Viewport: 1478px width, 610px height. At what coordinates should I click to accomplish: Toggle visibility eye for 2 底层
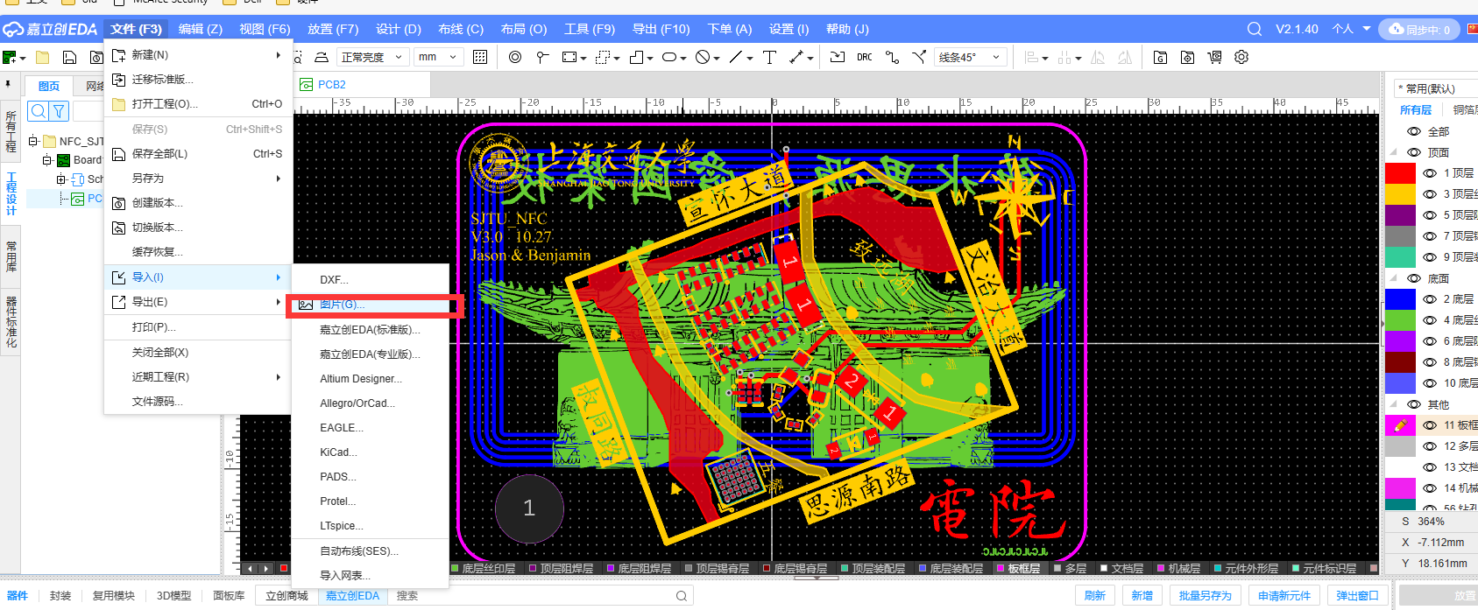pos(1430,299)
